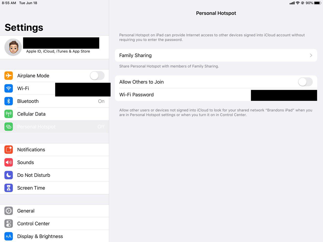Tap the Screen Time hourglass icon
Viewport: 323px width, 242px height.
pos(9,188)
